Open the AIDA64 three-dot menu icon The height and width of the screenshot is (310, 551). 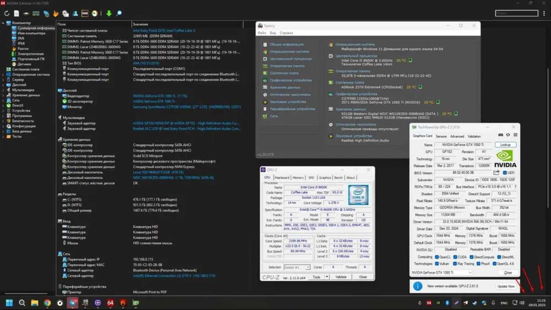click(x=544, y=13)
